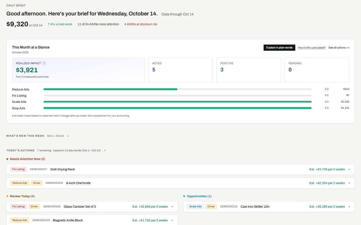
Task: Open the Positive count card
Action: [249, 70]
